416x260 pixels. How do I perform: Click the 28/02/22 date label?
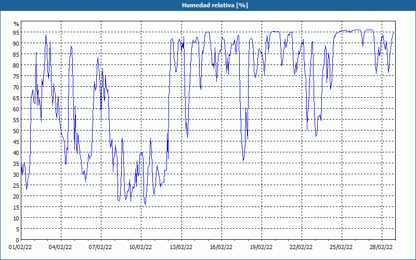381,248
